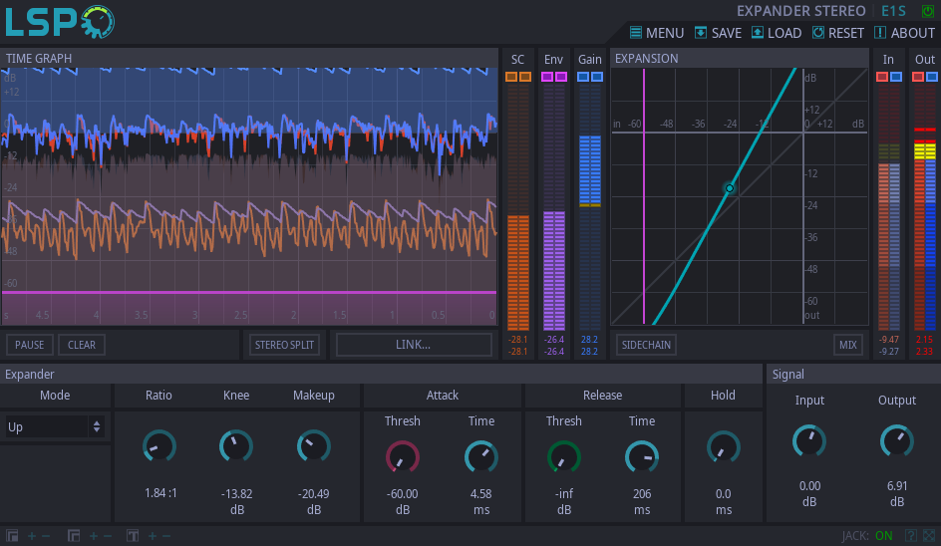Click the save arrow icon beside SAVE
This screenshot has height=546, width=941.
pos(701,33)
